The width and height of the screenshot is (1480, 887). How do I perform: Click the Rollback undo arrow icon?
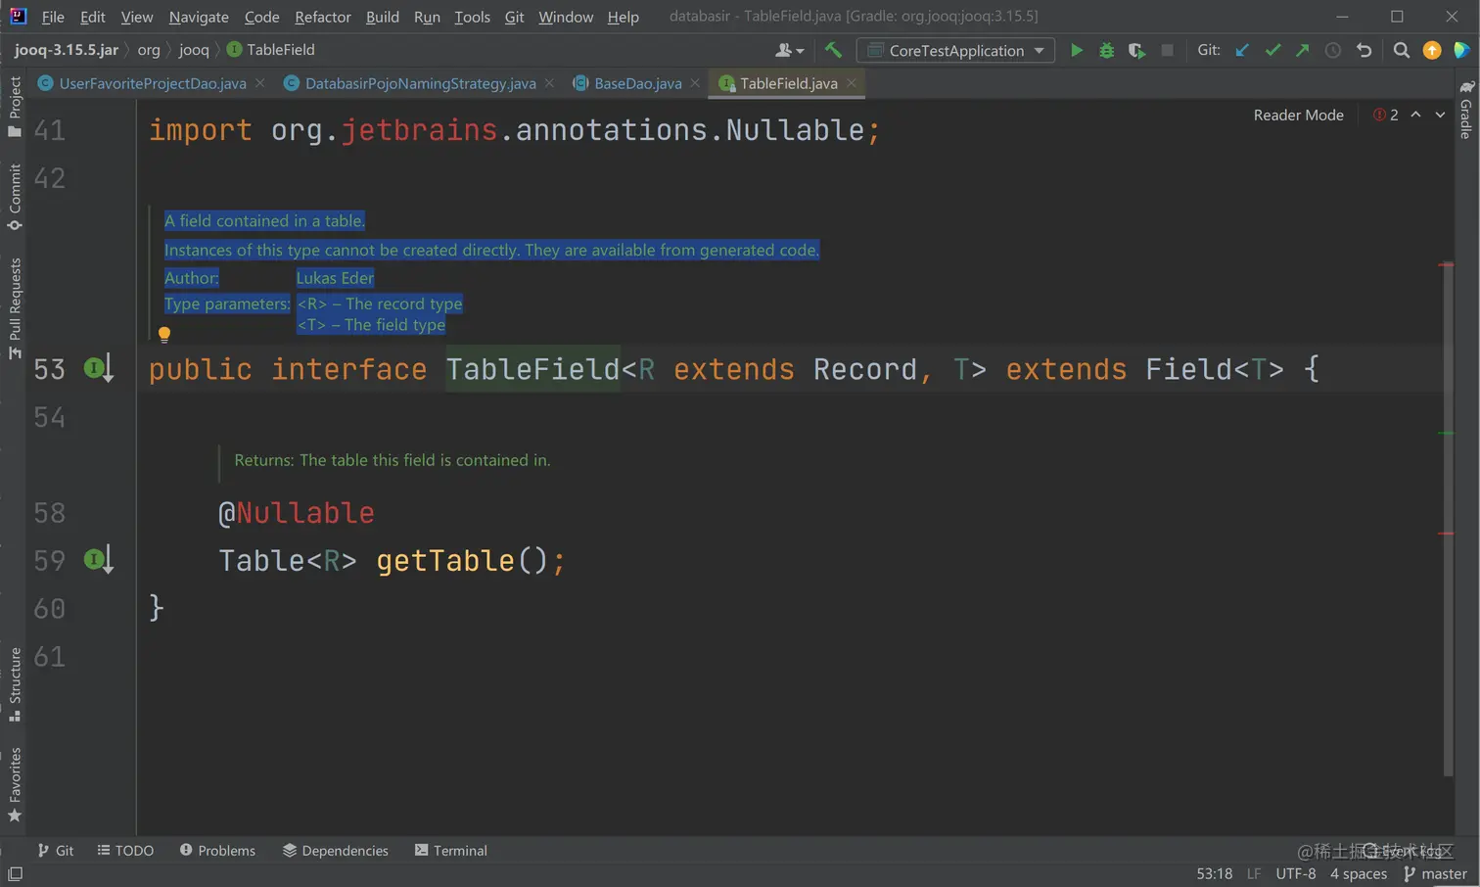[x=1364, y=50]
